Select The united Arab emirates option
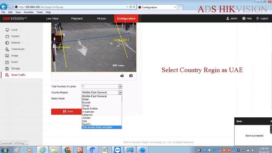Screen dimensions: 272x153 pos(102,127)
